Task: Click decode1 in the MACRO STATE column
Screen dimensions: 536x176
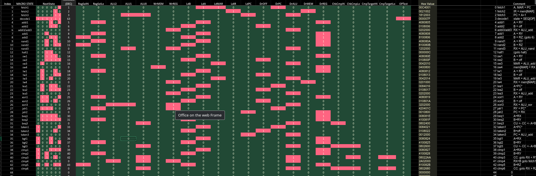Action: 25,19
